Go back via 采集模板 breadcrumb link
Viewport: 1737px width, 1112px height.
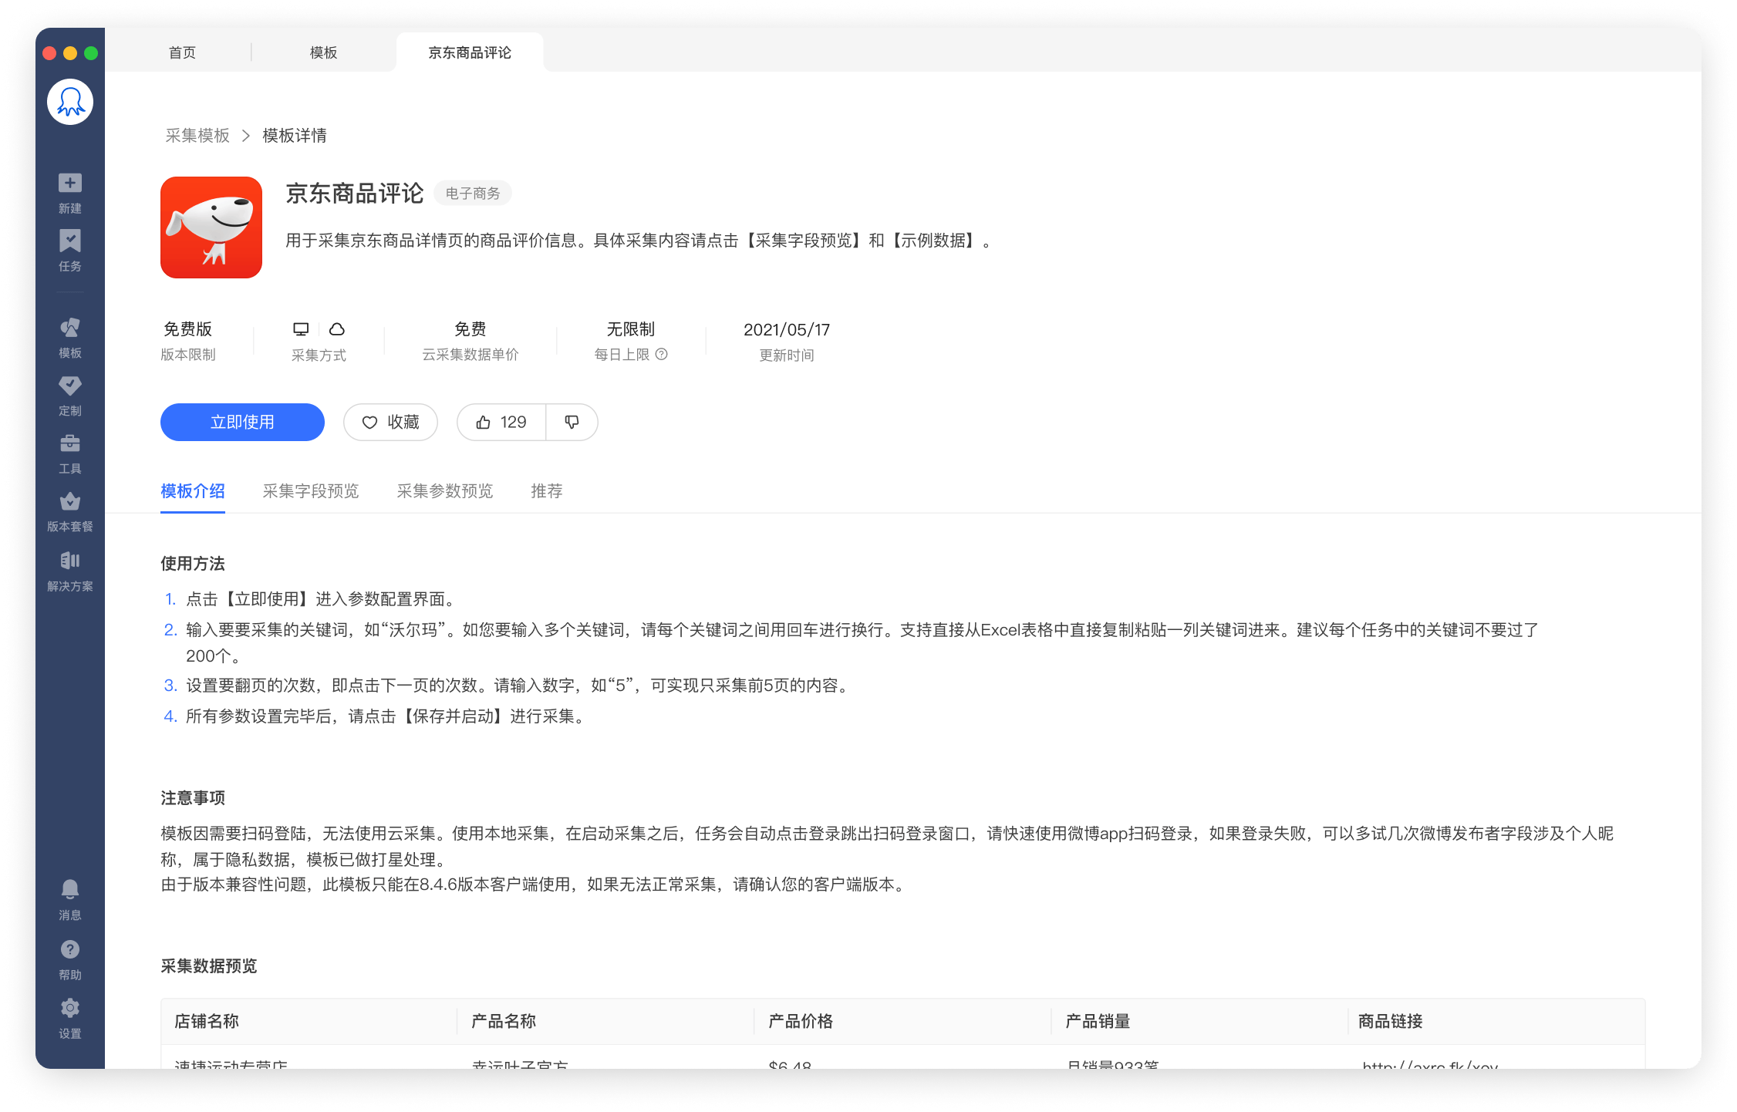click(x=197, y=136)
